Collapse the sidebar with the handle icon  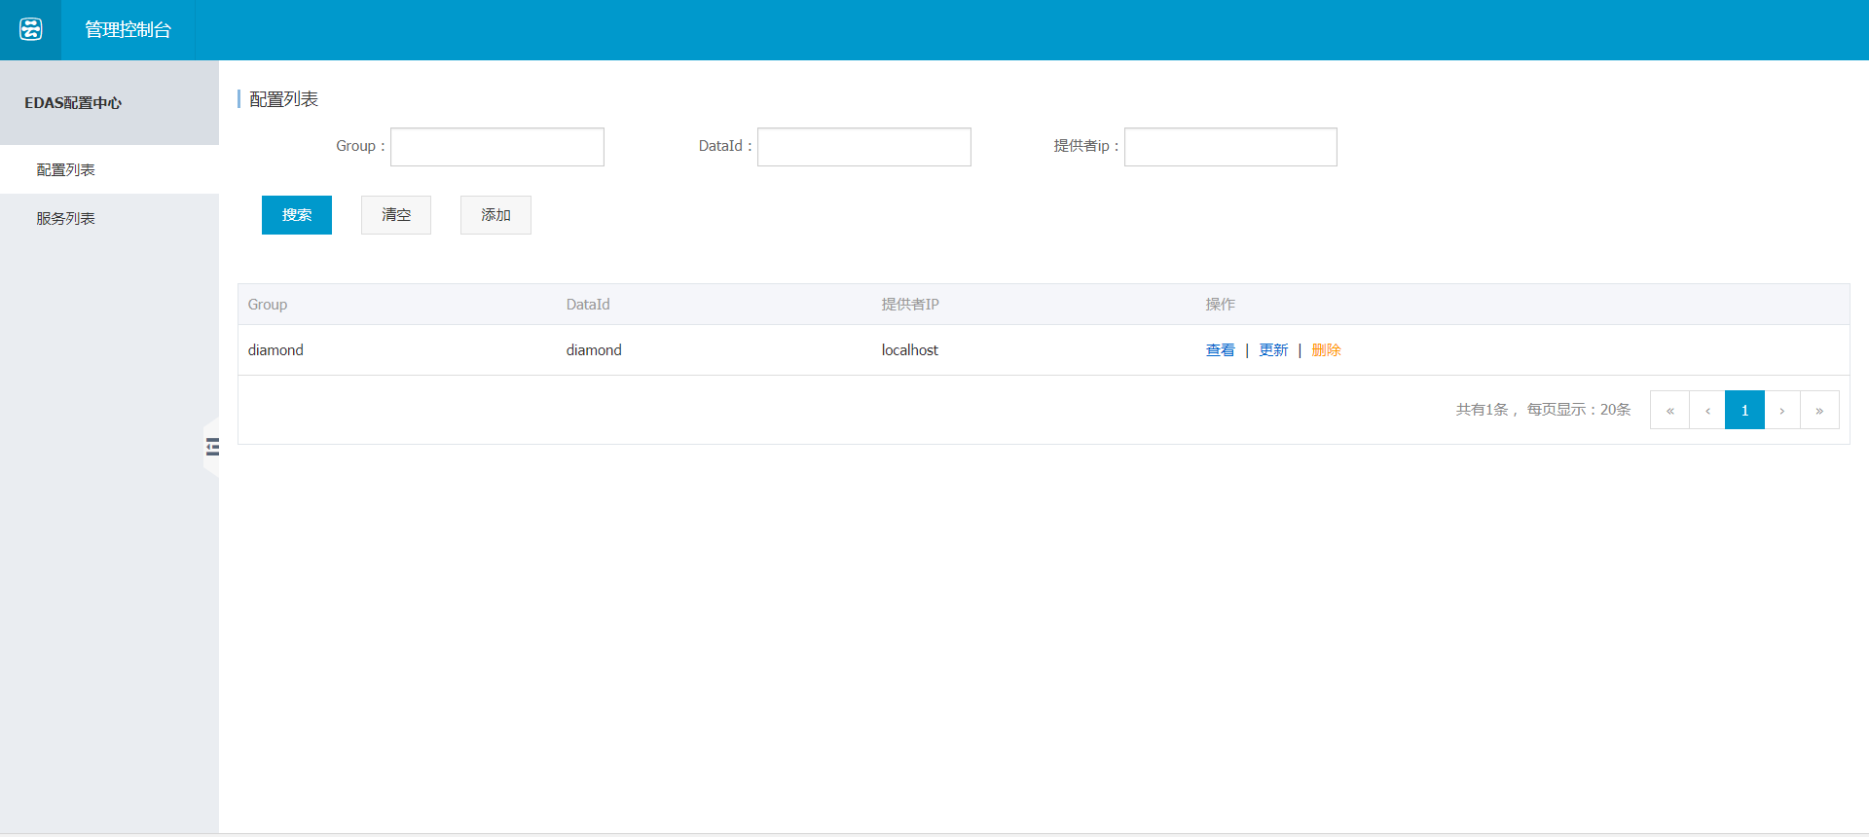[x=211, y=447]
